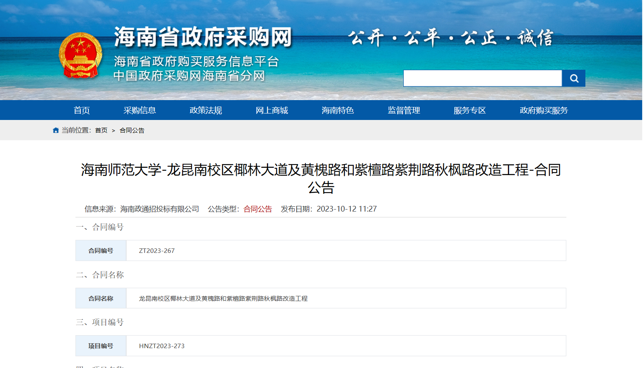Click the national emblem logo
Screen dimensions: 643x368
[80, 56]
